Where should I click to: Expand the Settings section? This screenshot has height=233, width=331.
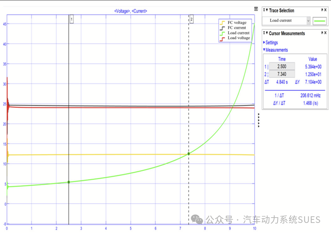coord(264,43)
